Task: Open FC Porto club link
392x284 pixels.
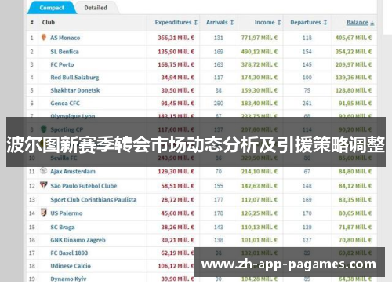Action: [62, 64]
